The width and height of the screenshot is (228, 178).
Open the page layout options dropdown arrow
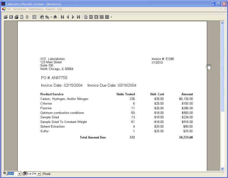[111, 17]
